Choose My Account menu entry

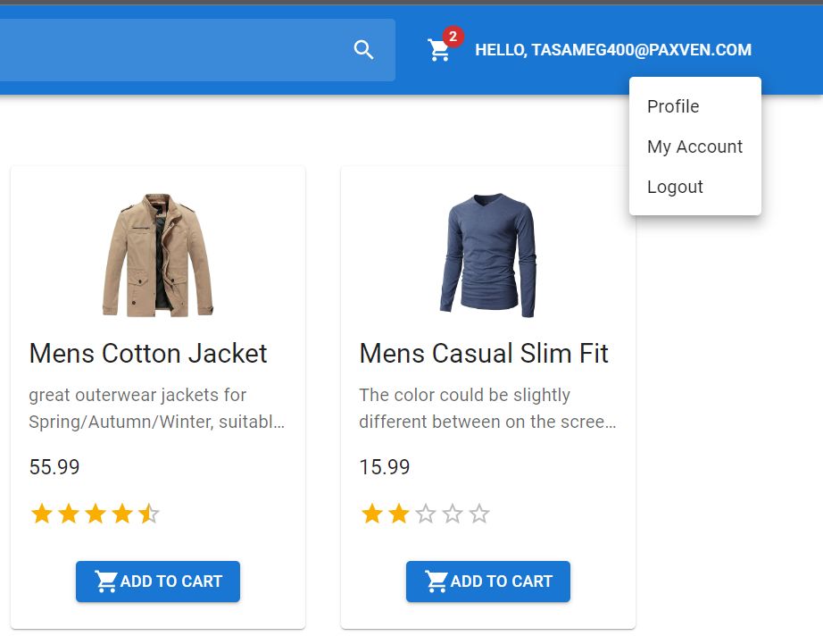tap(695, 146)
